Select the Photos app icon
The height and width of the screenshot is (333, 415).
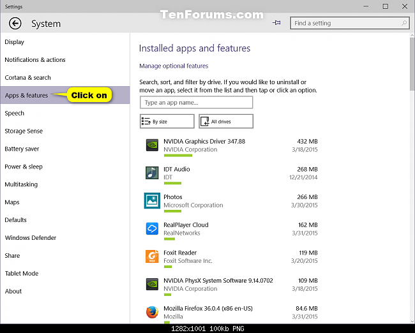coord(152,201)
